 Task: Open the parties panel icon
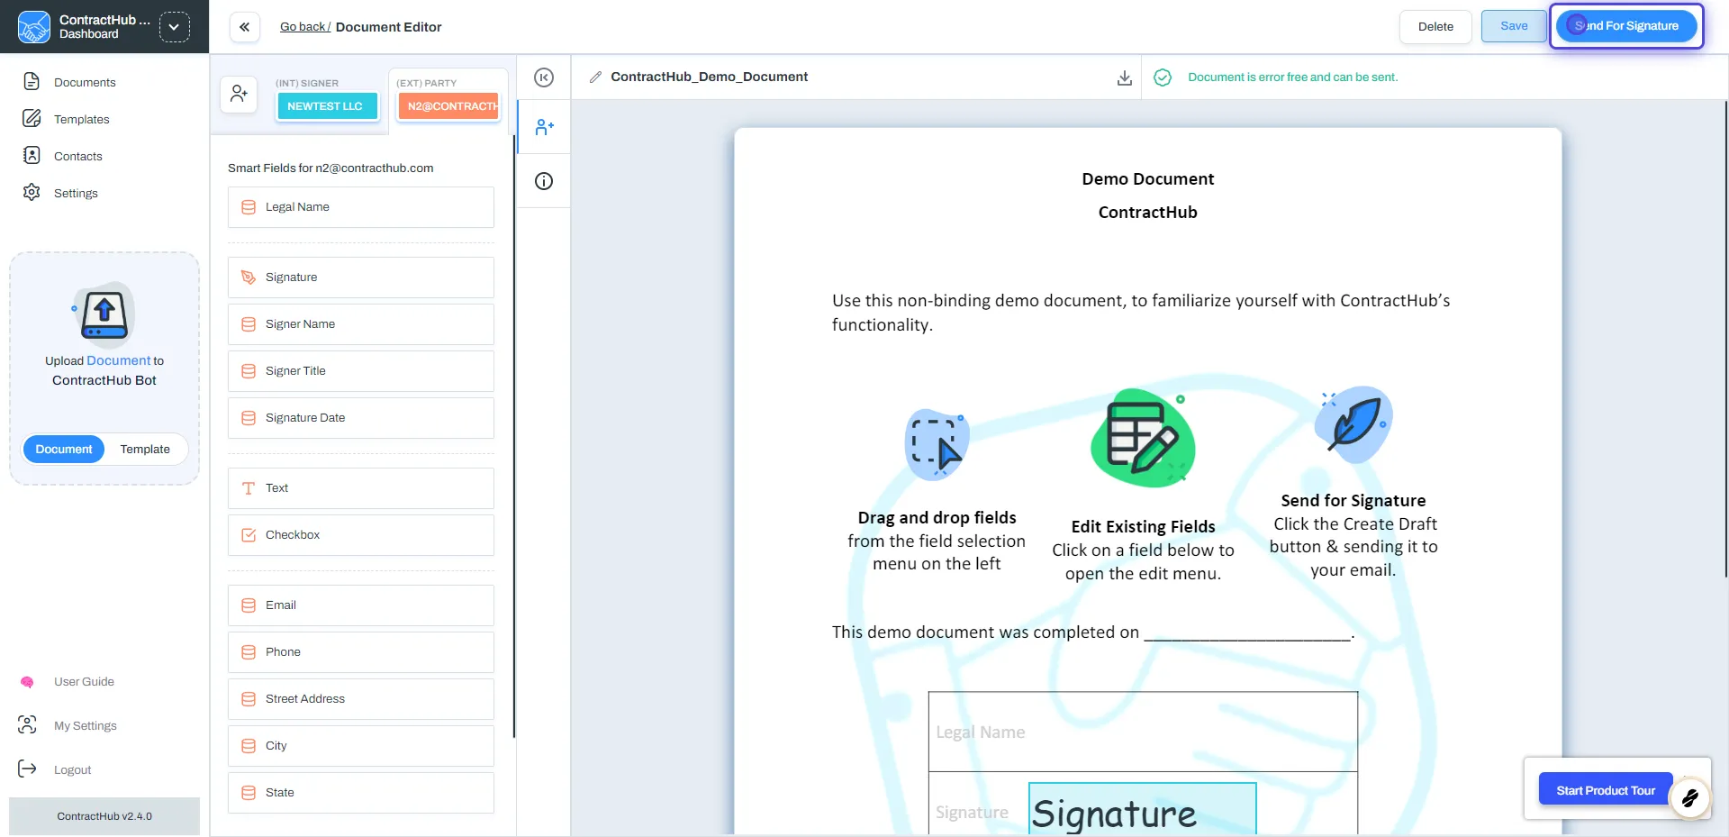coord(544,127)
